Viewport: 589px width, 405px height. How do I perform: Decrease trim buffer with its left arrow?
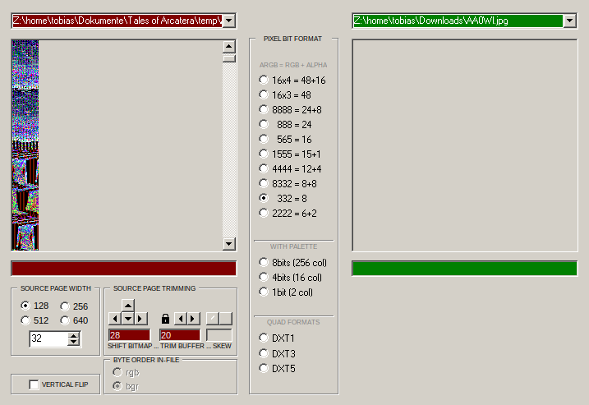click(x=181, y=319)
